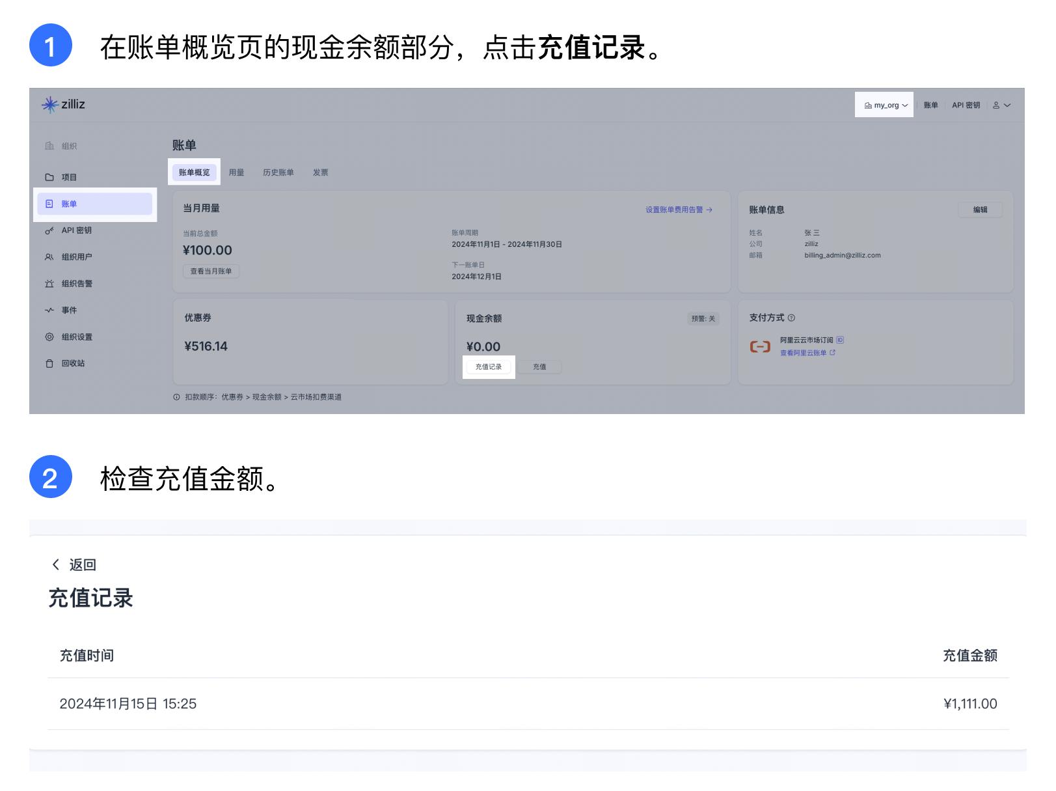Click the API 密钥 key icon in sidebar
This screenshot has width=1056, height=791.
point(49,230)
